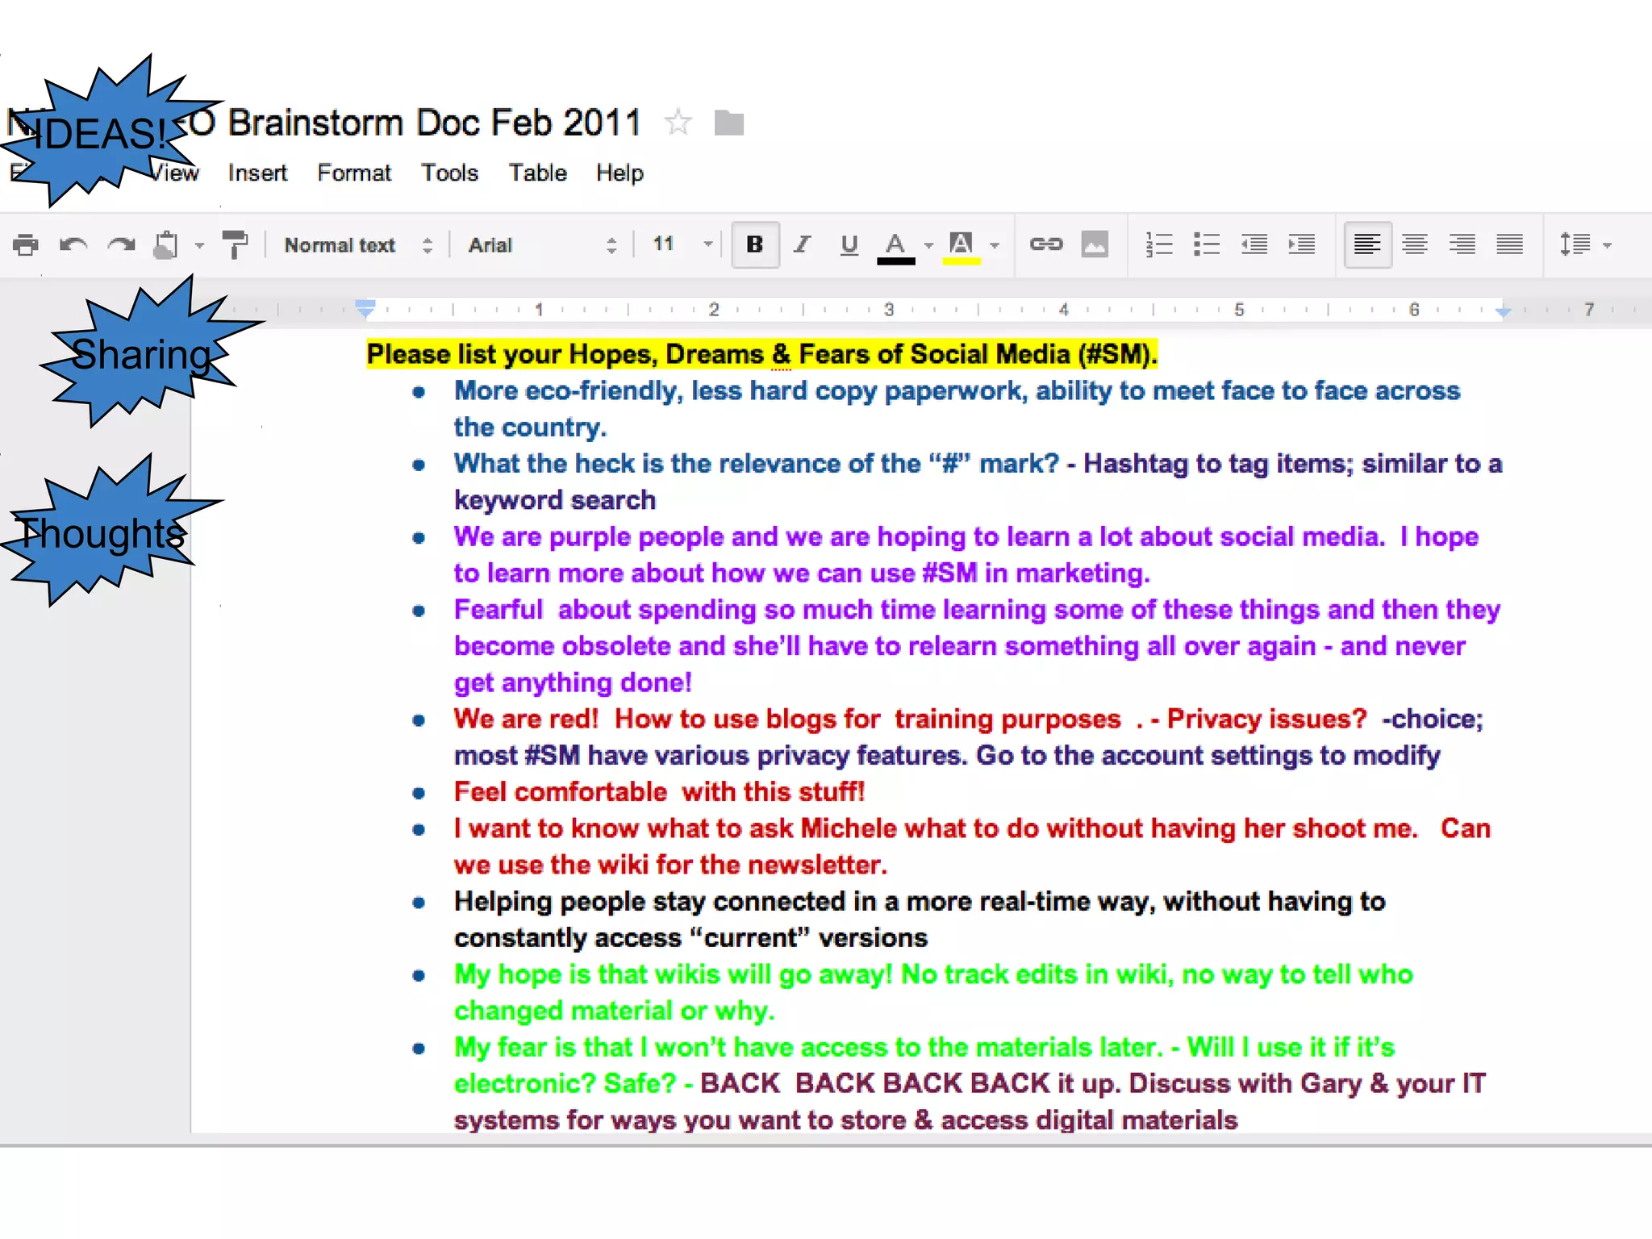Open the Insert menu
Image resolution: width=1652 pixels, height=1239 pixels.
[x=257, y=173]
